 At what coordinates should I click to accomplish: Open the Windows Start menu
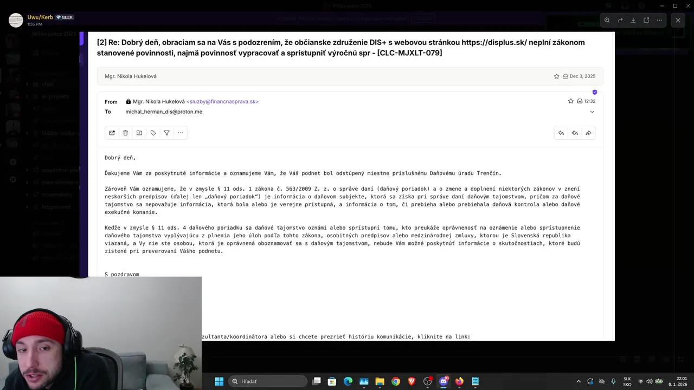tap(219, 381)
